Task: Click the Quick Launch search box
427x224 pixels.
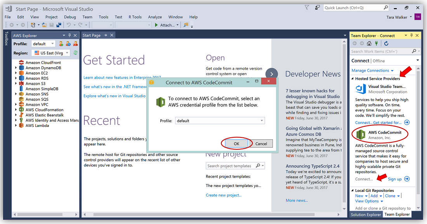Action: [353, 8]
